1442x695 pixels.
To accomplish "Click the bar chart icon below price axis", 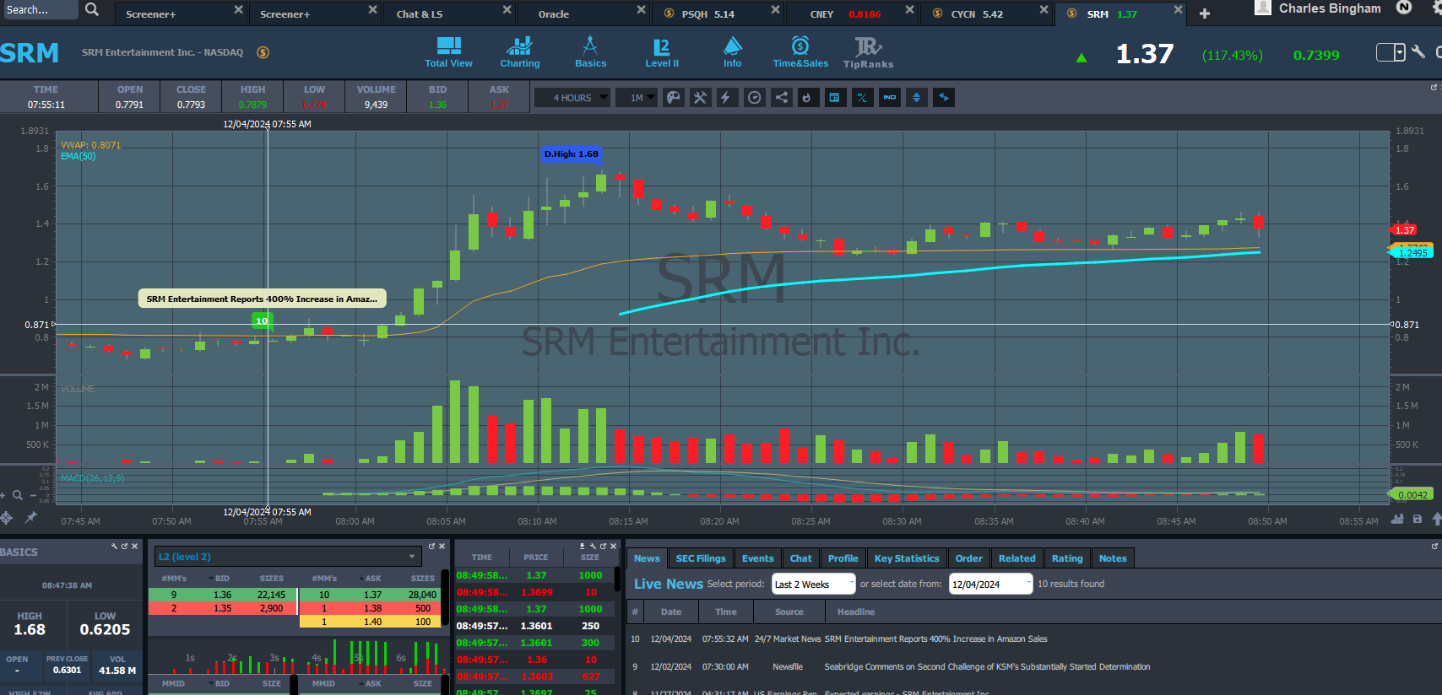I will click(1397, 519).
